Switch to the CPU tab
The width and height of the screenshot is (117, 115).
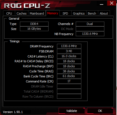point(9,13)
